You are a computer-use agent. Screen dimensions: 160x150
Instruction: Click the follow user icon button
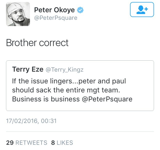pos(142,10)
